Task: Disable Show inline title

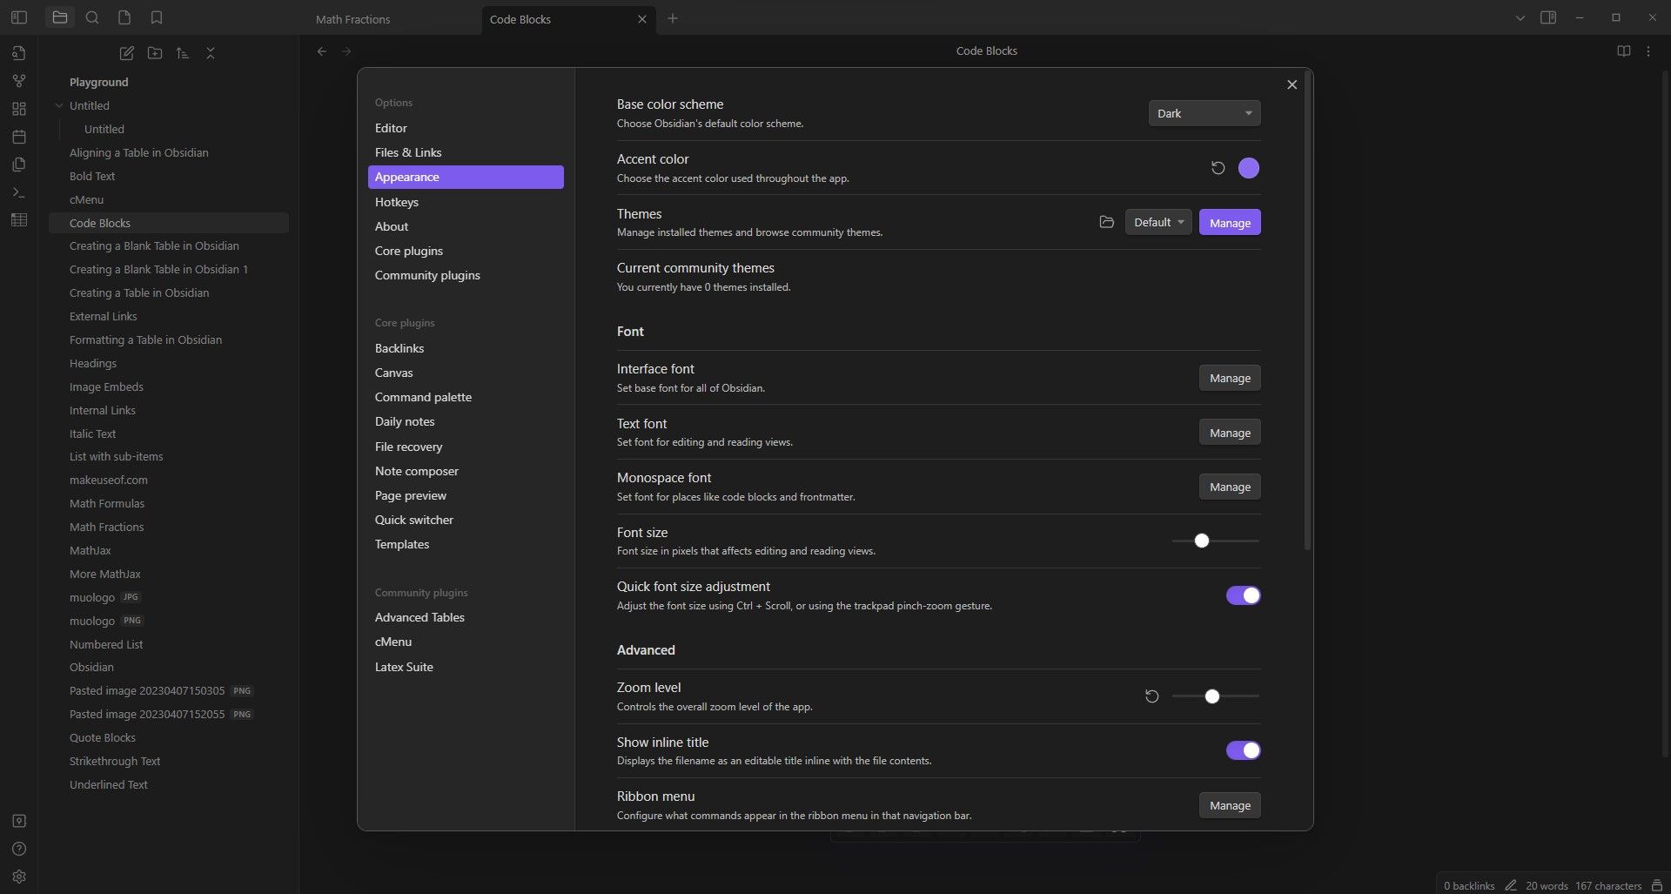Action: (1243, 749)
